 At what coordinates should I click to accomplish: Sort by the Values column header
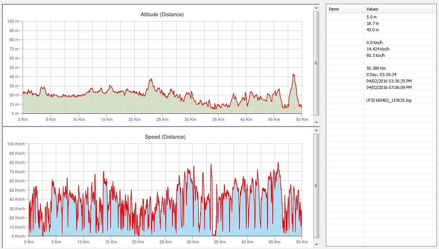coord(400,9)
